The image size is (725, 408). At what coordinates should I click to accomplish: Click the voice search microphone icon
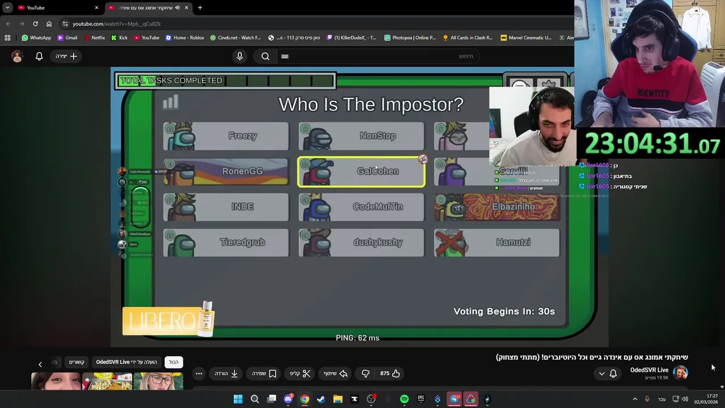pyautogui.click(x=240, y=56)
